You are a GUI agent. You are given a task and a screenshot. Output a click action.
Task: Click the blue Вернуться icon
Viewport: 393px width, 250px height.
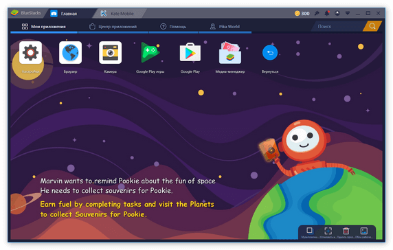[x=270, y=53]
